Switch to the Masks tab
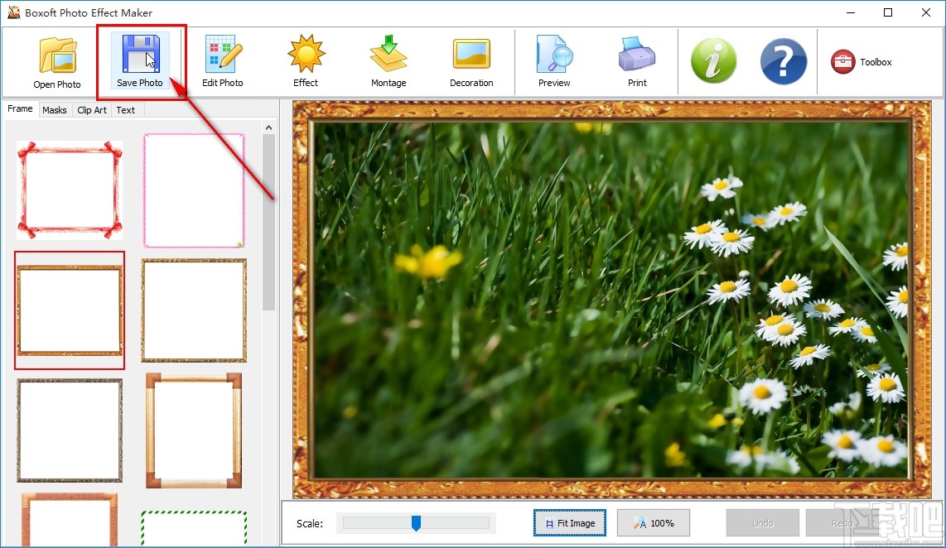 (55, 110)
